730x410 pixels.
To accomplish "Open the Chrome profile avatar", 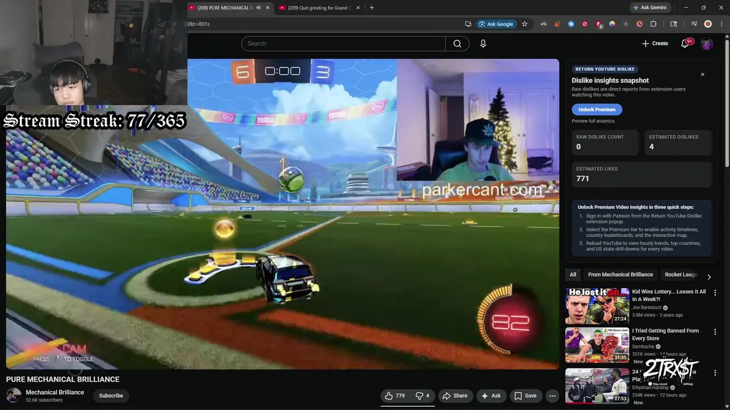I will [708, 24].
